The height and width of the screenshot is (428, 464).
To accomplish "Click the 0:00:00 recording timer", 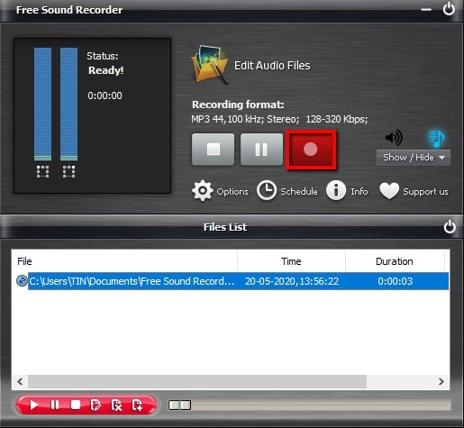I will (x=105, y=96).
